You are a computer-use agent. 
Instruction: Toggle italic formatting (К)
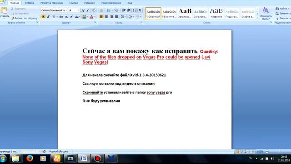pos(48,17)
